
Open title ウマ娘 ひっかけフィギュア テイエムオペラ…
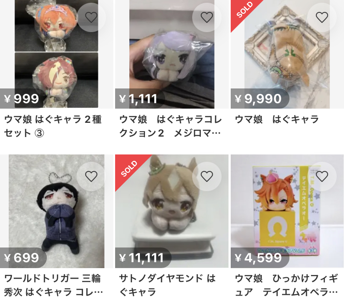(286, 285)
